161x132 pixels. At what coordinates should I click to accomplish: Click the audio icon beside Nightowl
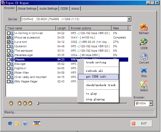[13, 68]
